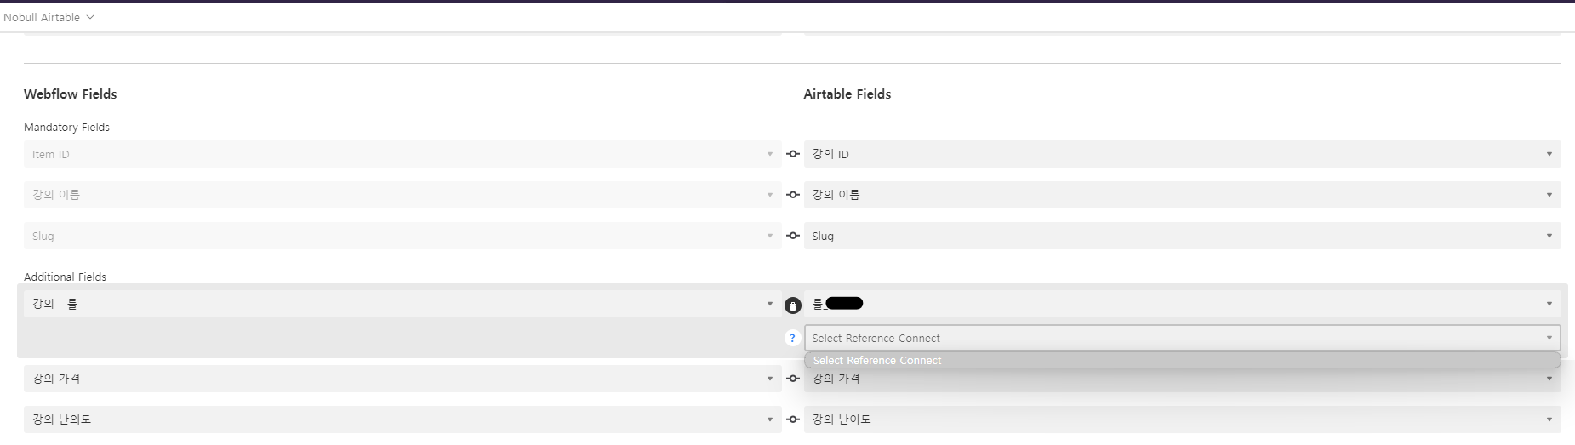The image size is (1575, 445).
Task: Open the Select Reference Connect combo box
Action: 1182,338
